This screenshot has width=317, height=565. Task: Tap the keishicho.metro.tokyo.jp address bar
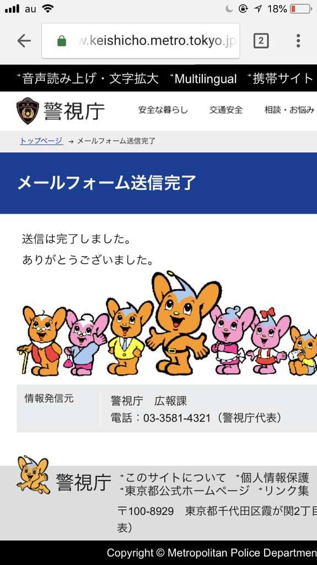141,41
